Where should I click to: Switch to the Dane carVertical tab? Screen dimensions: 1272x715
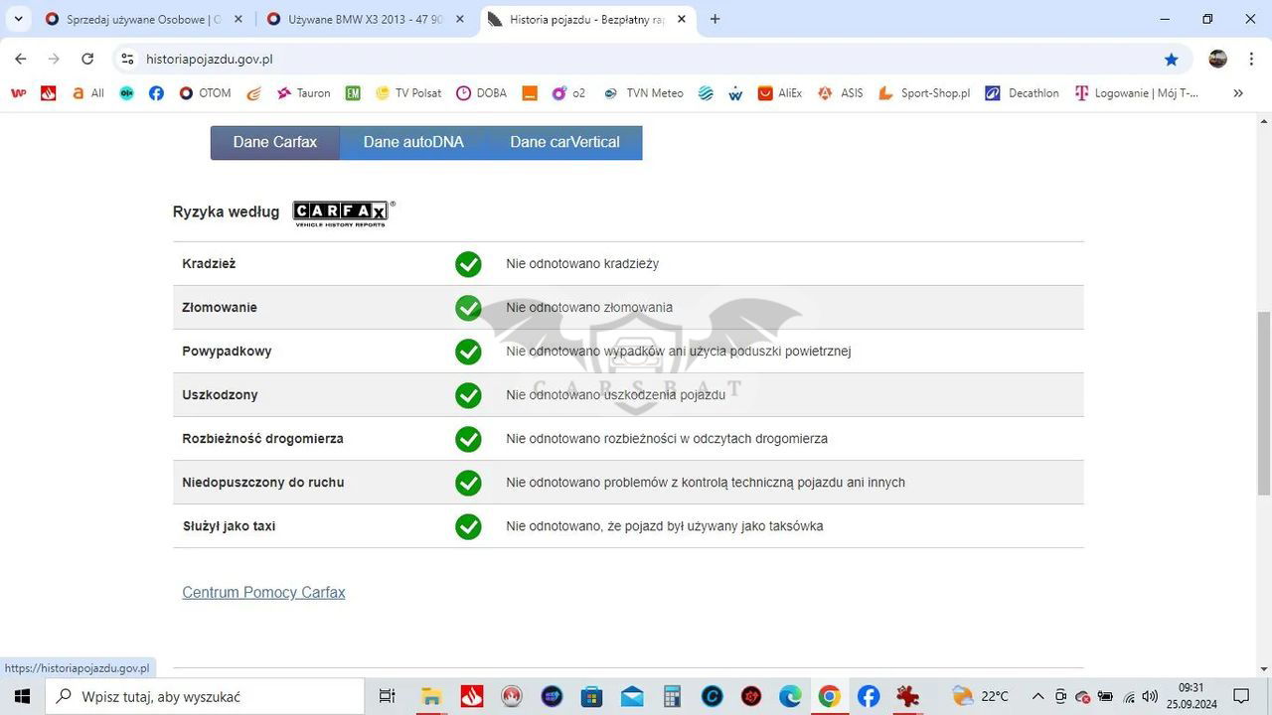(564, 142)
